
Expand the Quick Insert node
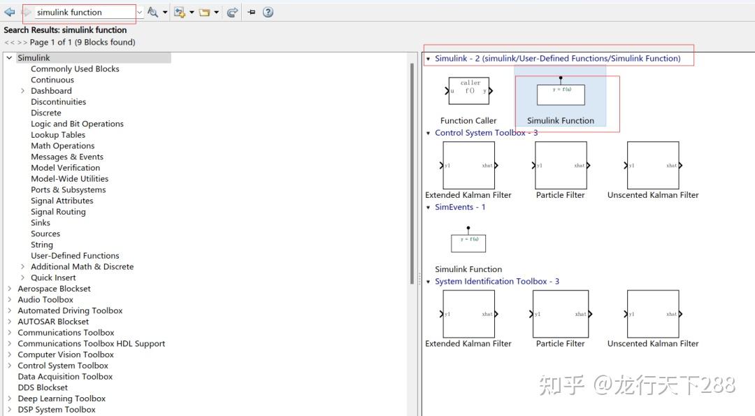tap(22, 278)
